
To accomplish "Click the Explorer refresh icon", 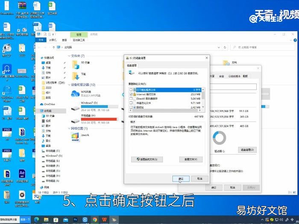I will tap(225, 47).
